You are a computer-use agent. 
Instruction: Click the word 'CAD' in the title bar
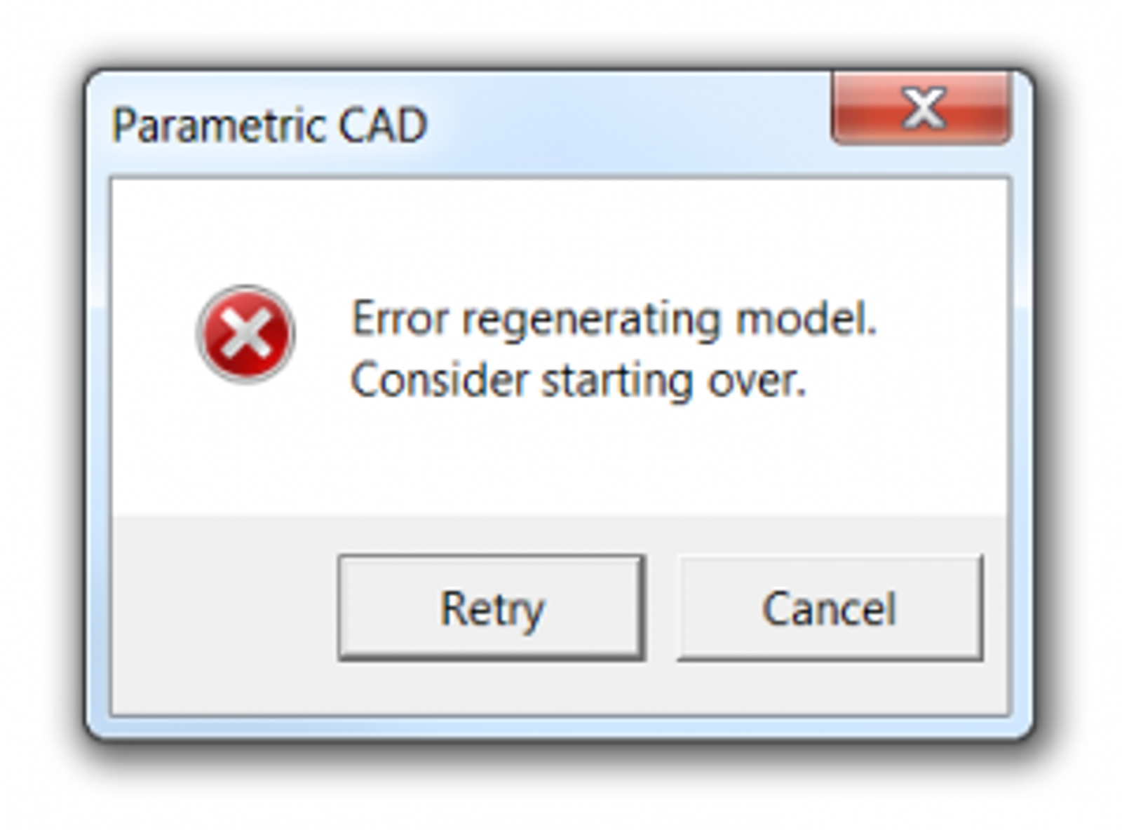[383, 126]
